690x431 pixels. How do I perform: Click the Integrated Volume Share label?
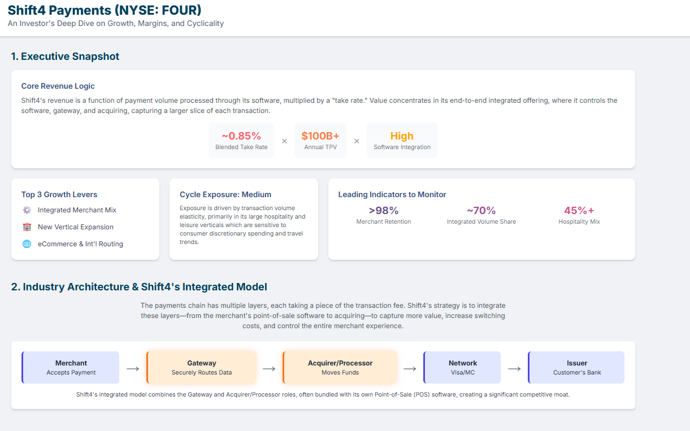coord(481,222)
